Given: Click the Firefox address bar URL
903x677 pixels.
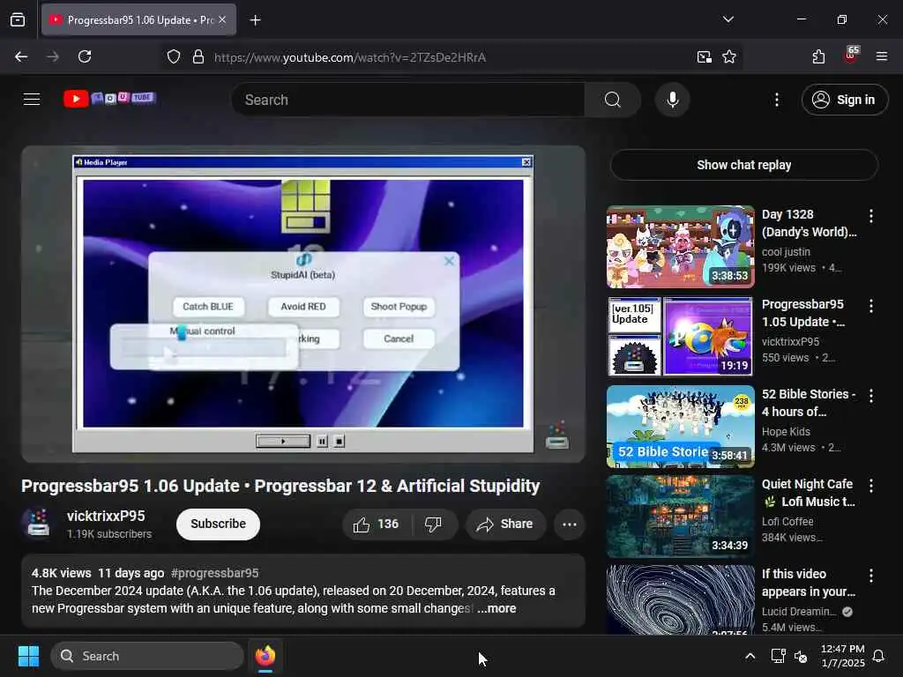Looking at the screenshot, I should (350, 57).
